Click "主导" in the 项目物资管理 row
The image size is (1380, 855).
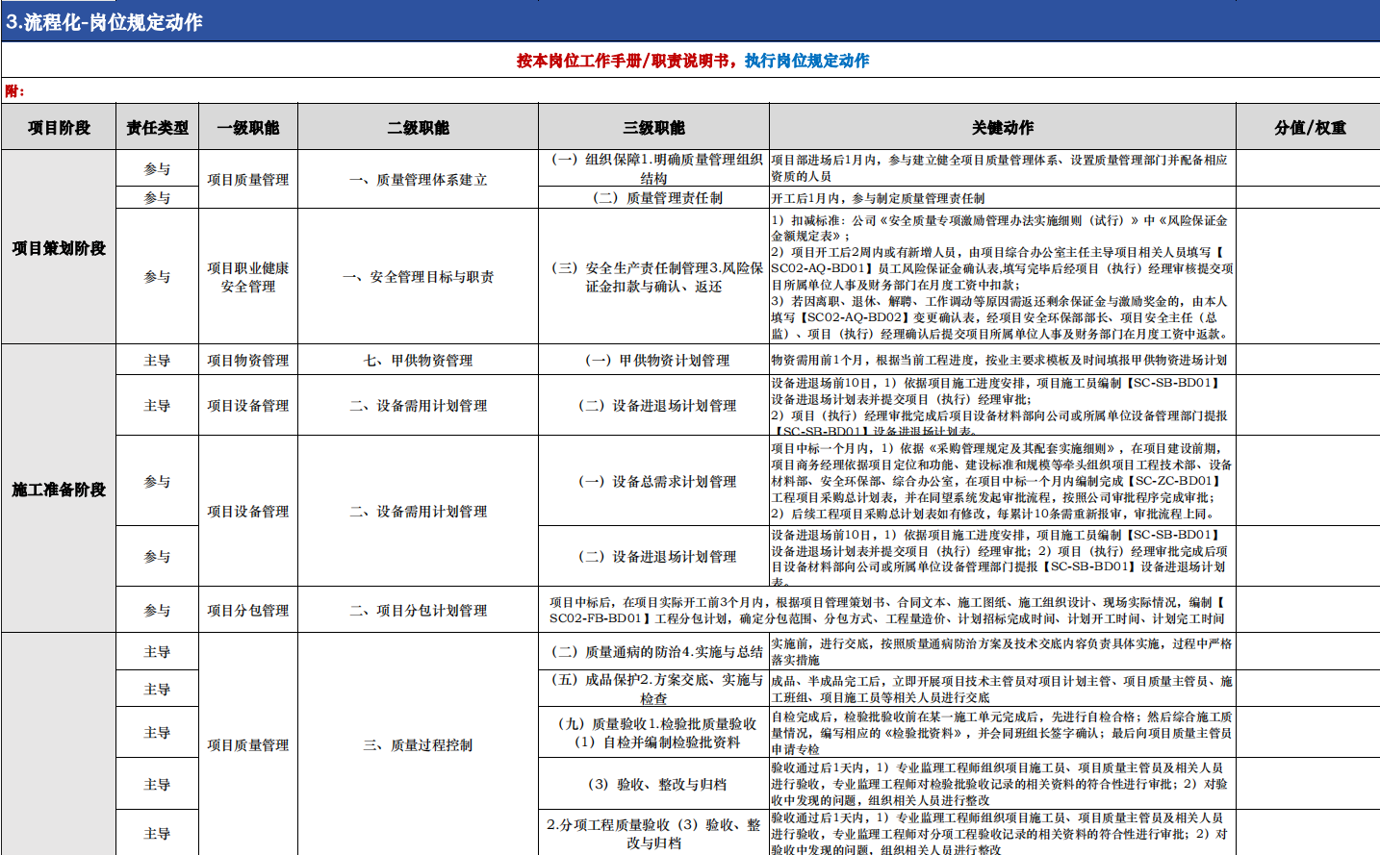tap(157, 361)
